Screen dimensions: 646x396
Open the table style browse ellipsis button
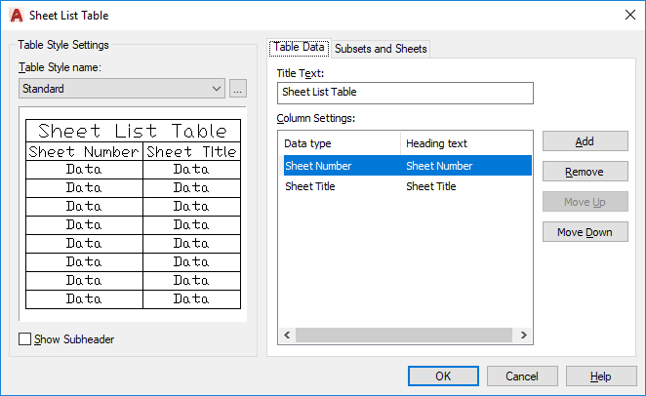click(x=238, y=89)
